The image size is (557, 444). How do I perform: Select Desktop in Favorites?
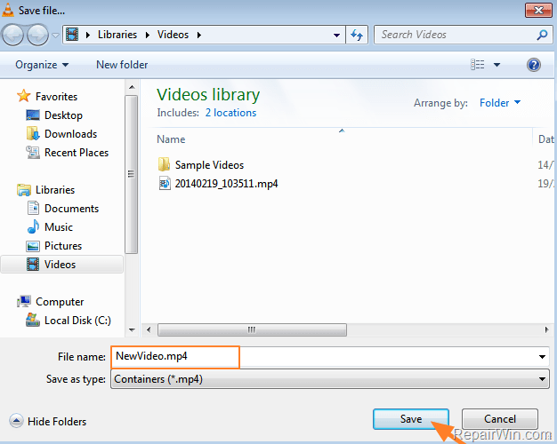pos(63,115)
